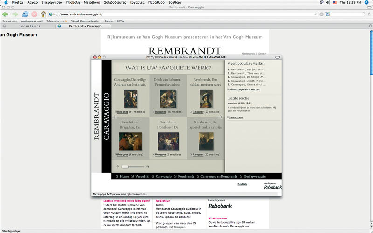Open the Εργασίες menu

[x=137, y=2]
